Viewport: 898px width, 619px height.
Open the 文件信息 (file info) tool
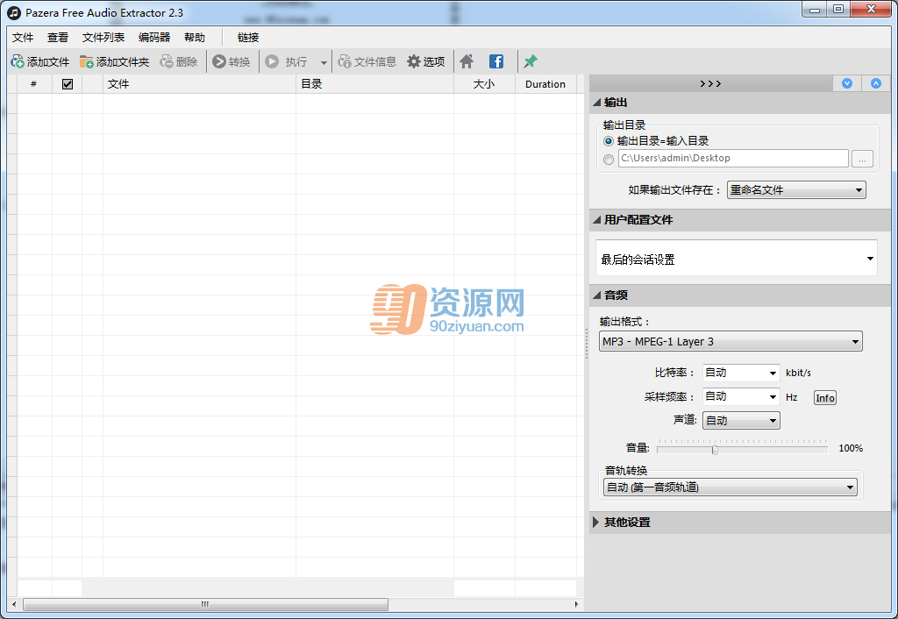(x=367, y=61)
